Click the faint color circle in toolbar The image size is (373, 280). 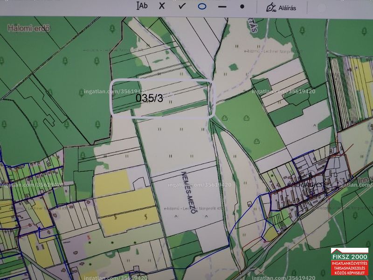point(321,8)
